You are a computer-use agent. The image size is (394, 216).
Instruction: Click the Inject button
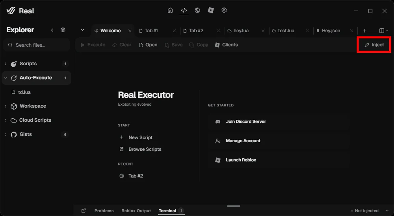pyautogui.click(x=374, y=45)
